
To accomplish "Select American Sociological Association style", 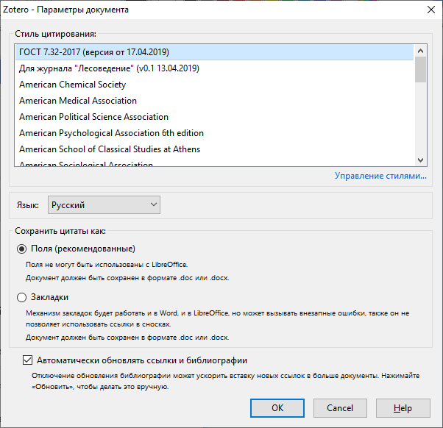I will coord(214,163).
